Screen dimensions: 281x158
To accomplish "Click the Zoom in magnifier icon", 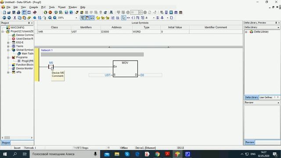I will [50, 18].
